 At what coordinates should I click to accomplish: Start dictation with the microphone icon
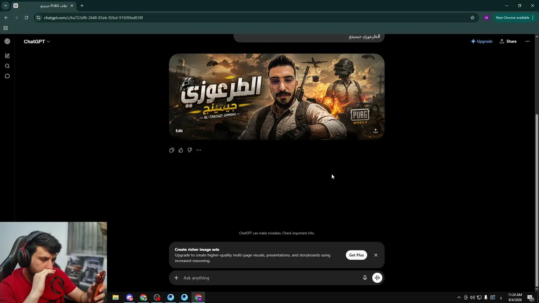[x=365, y=278]
